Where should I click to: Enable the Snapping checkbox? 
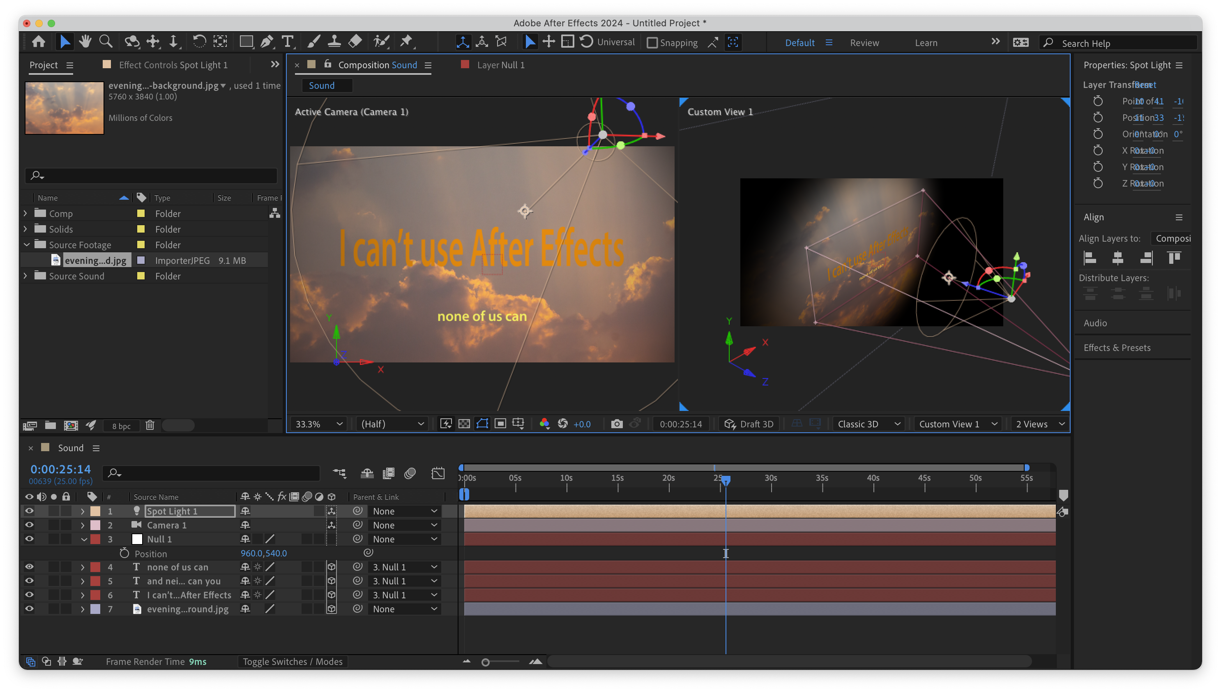click(x=652, y=43)
